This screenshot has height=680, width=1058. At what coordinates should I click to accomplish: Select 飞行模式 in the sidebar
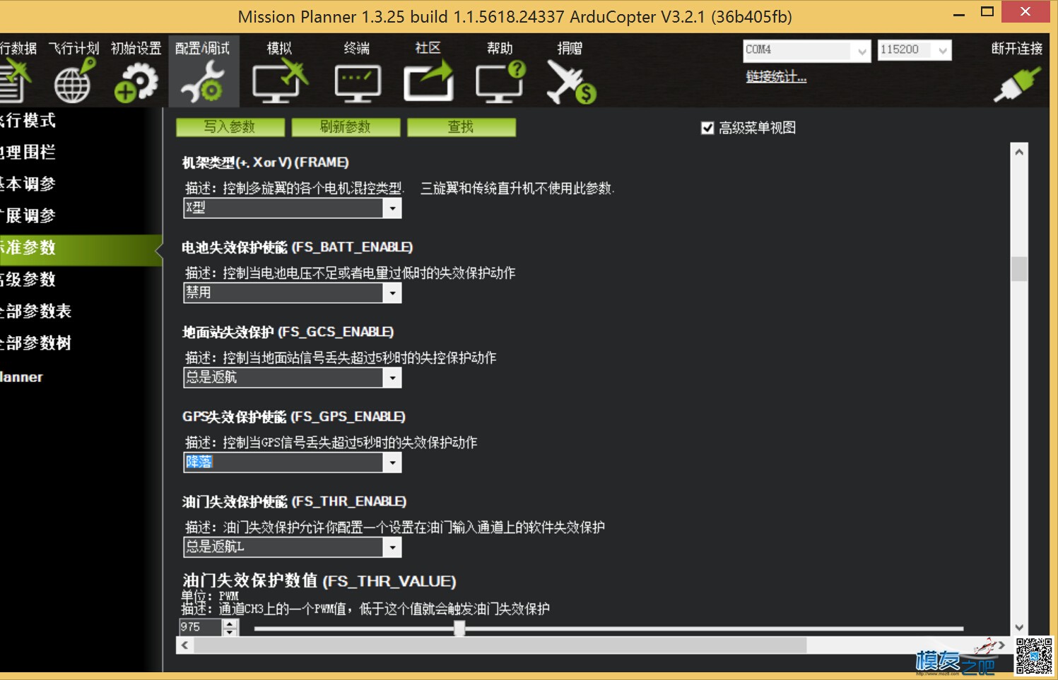click(x=28, y=121)
